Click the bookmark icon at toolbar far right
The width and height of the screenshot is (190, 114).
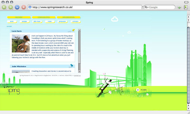click(x=186, y=7)
